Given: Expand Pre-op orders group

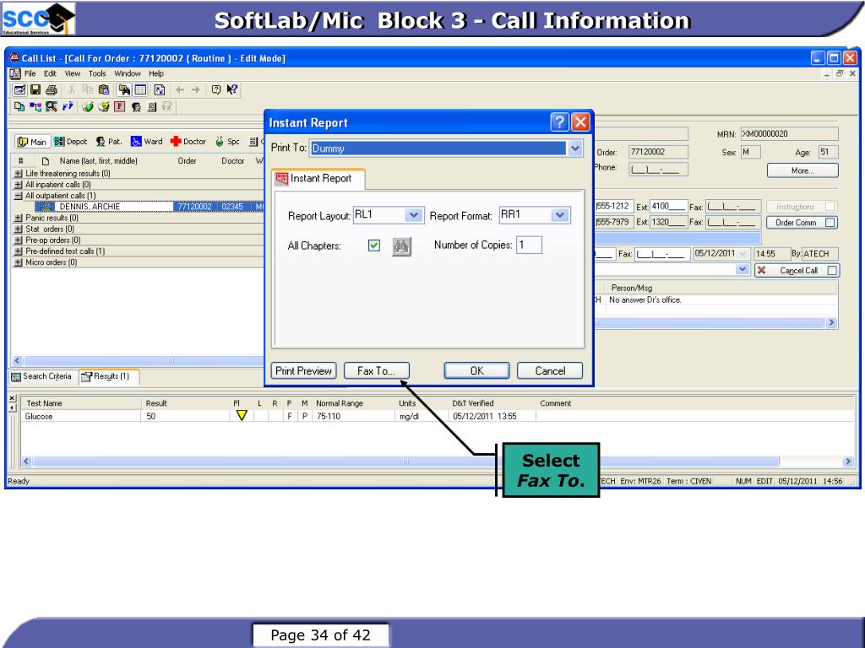Looking at the screenshot, I should click(x=19, y=240).
